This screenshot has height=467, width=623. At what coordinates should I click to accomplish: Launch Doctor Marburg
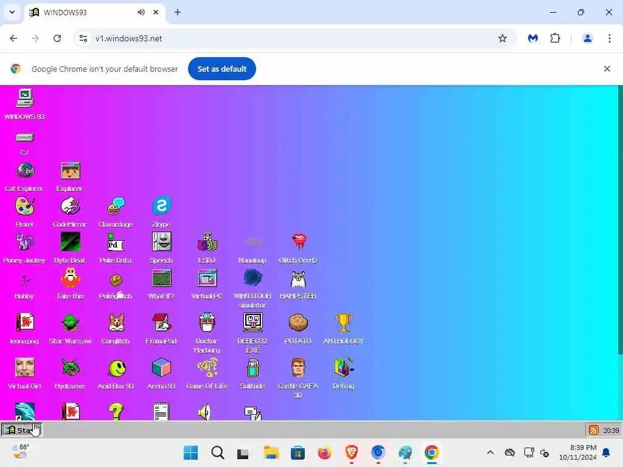(207, 322)
